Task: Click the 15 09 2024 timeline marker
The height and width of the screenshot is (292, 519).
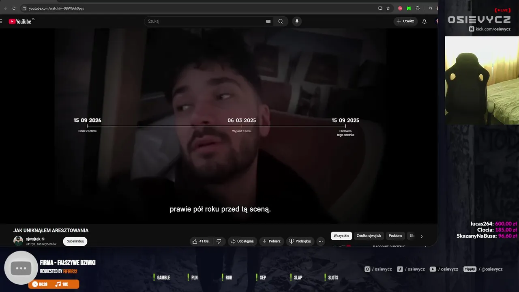Action: pyautogui.click(x=88, y=120)
